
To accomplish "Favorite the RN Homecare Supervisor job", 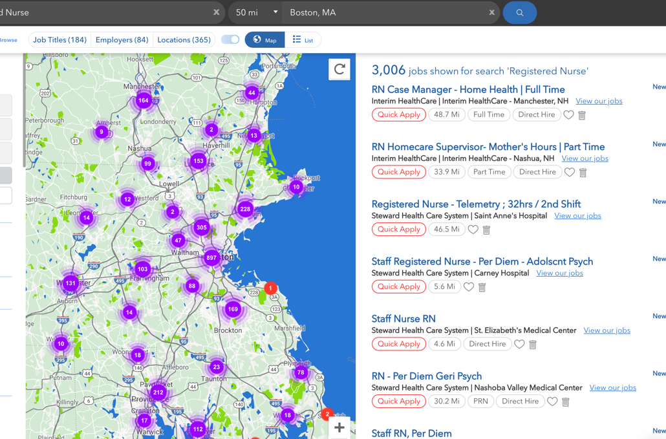I will pyautogui.click(x=570, y=173).
